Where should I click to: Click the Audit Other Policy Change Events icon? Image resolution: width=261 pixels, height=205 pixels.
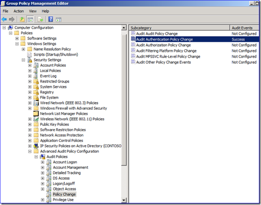click(133, 62)
